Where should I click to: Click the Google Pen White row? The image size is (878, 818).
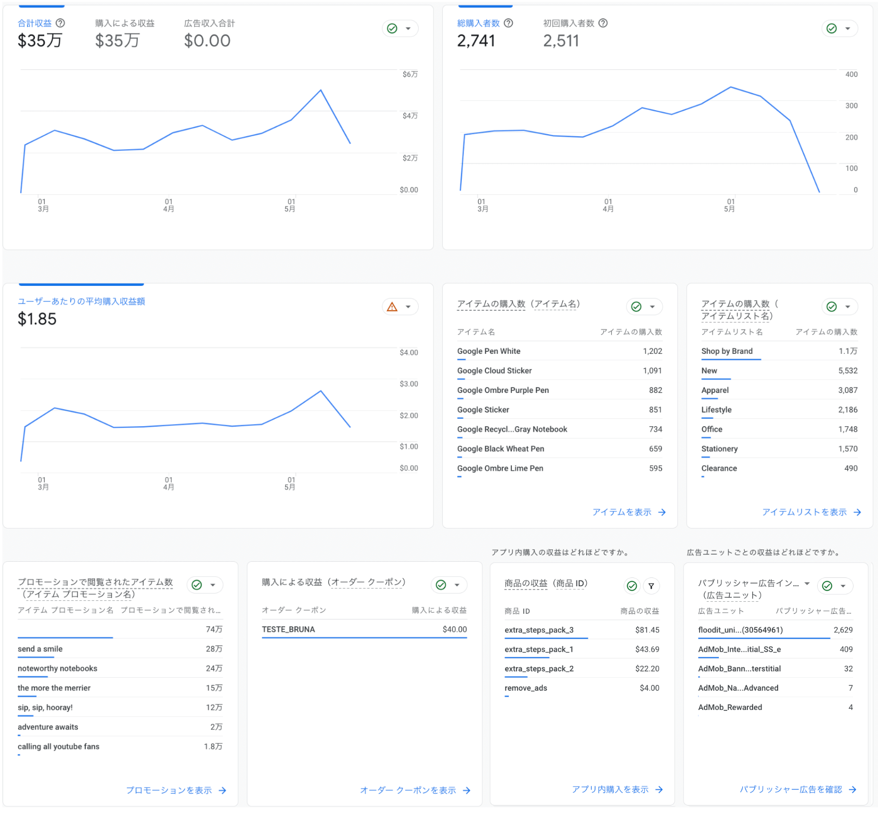click(x=560, y=351)
